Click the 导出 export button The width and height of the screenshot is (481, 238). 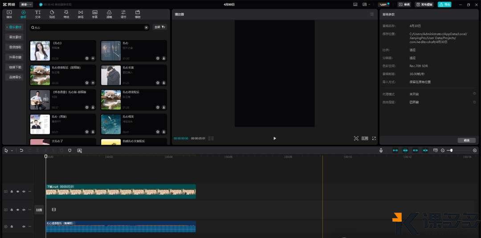(444, 4)
